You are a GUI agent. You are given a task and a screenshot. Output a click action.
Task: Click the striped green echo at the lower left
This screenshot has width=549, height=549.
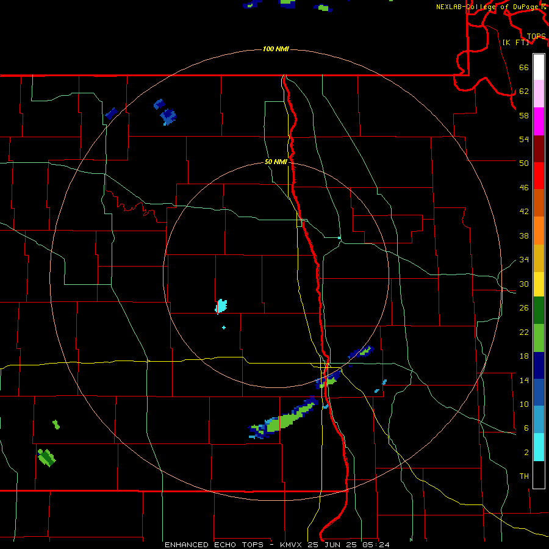point(46,457)
